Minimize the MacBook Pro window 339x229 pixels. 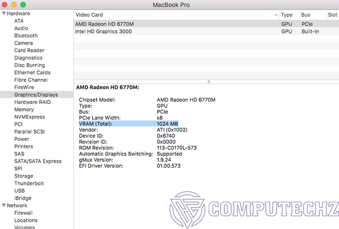[x=14, y=5]
